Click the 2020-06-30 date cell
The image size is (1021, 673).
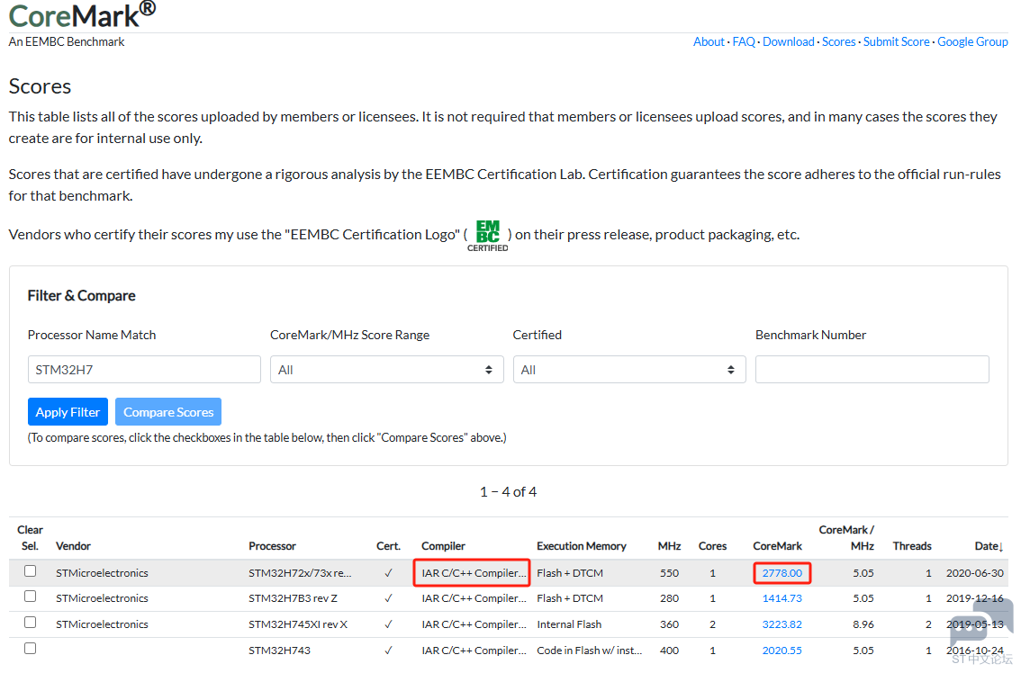(975, 573)
